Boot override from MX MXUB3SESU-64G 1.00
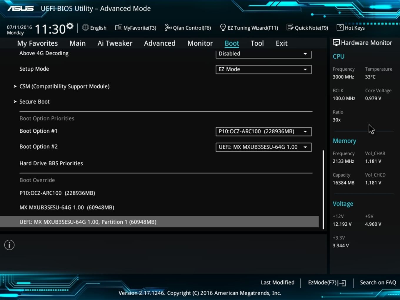 [67, 208]
